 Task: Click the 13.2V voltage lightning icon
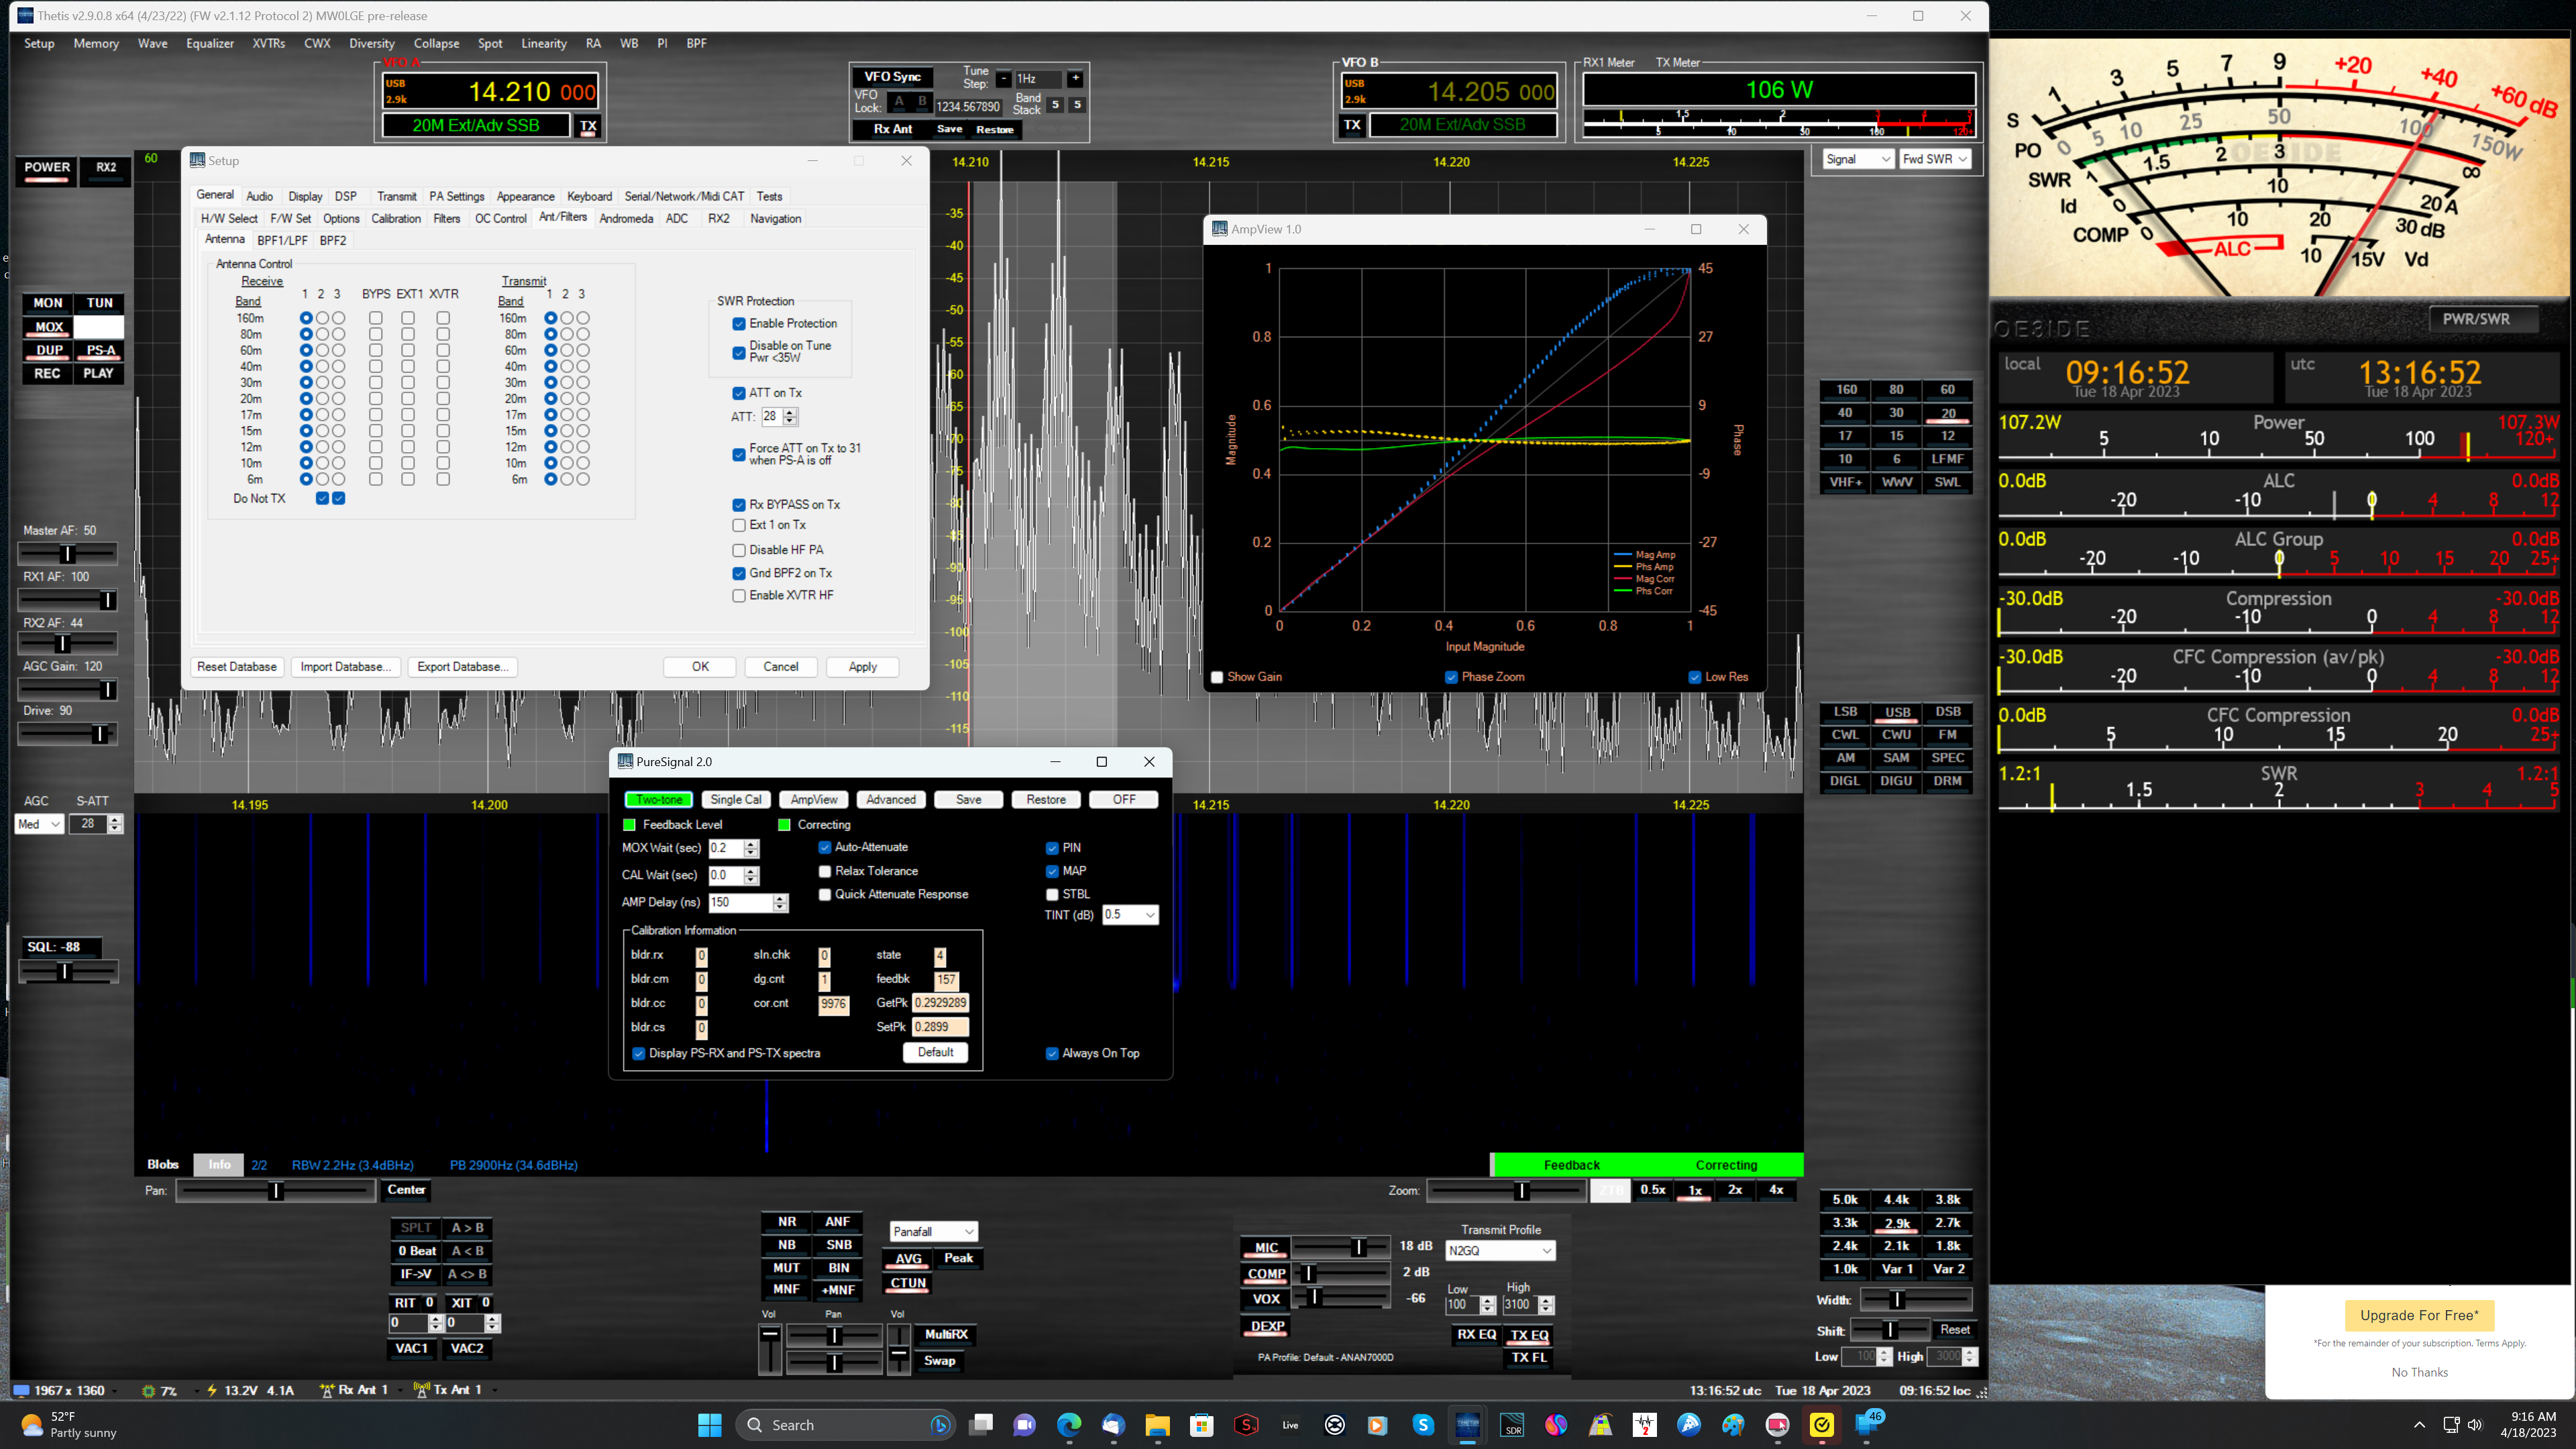click(212, 1390)
